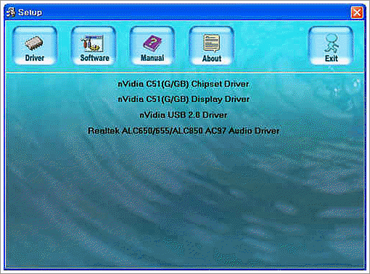Click the Setup title bar icon
The height and width of the screenshot is (274, 370).
pos(11,12)
